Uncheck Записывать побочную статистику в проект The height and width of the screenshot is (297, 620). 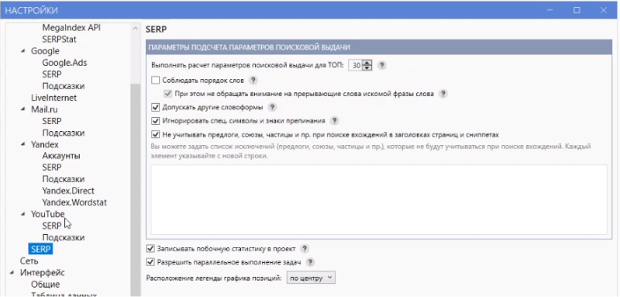click(x=150, y=249)
